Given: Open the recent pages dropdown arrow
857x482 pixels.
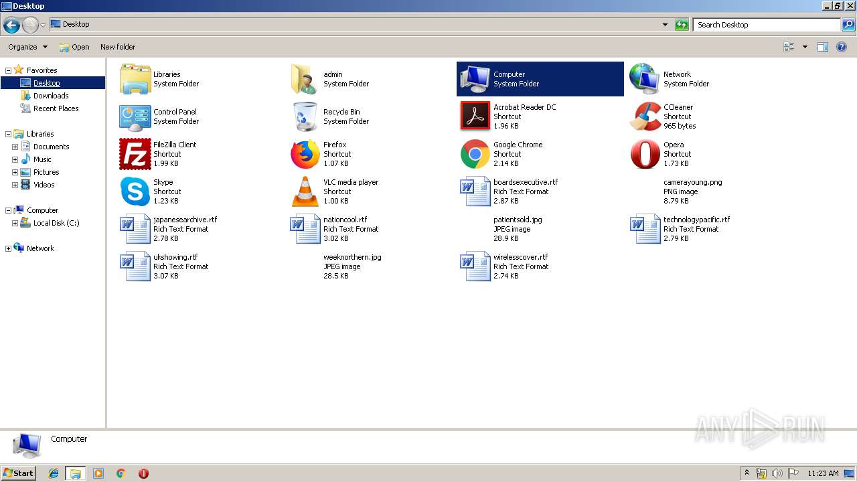Looking at the screenshot, I should tap(44, 25).
